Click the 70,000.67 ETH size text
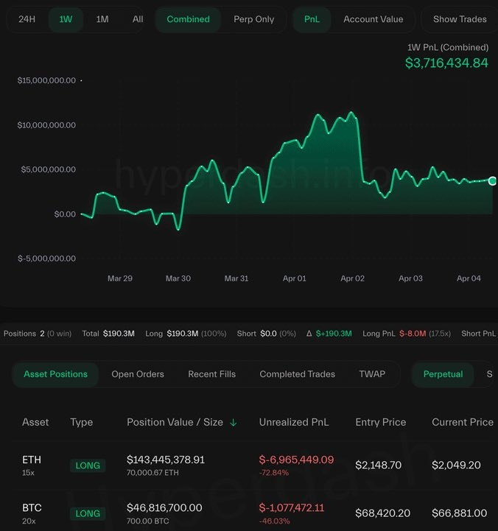The height and width of the screenshot is (531, 498). tap(152, 472)
